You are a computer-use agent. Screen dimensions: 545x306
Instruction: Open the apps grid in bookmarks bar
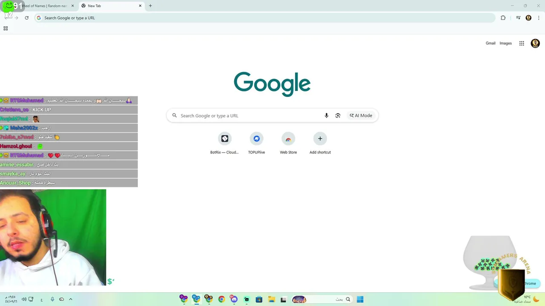tap(6, 28)
